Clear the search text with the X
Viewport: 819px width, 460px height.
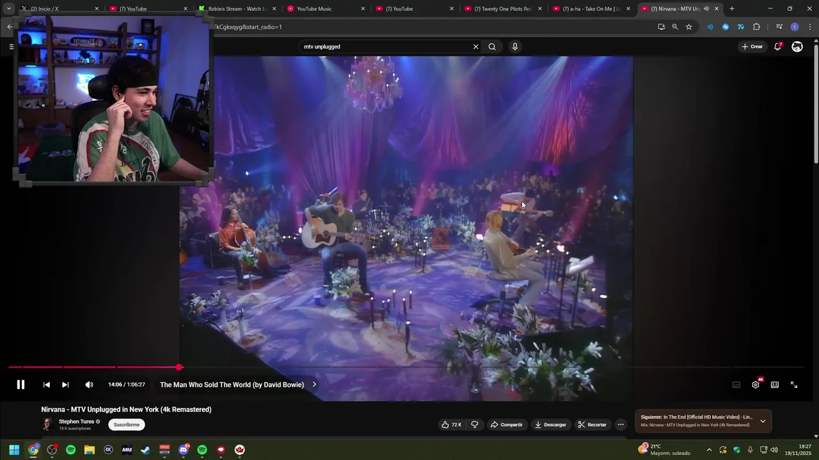pyautogui.click(x=475, y=47)
